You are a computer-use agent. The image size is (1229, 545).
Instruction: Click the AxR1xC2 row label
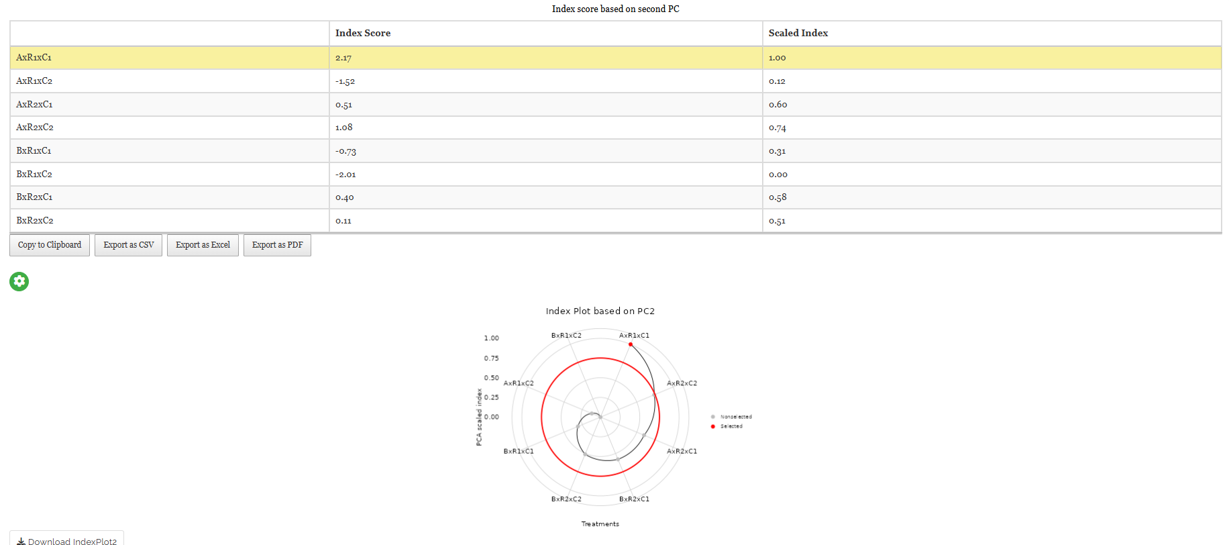tap(34, 81)
